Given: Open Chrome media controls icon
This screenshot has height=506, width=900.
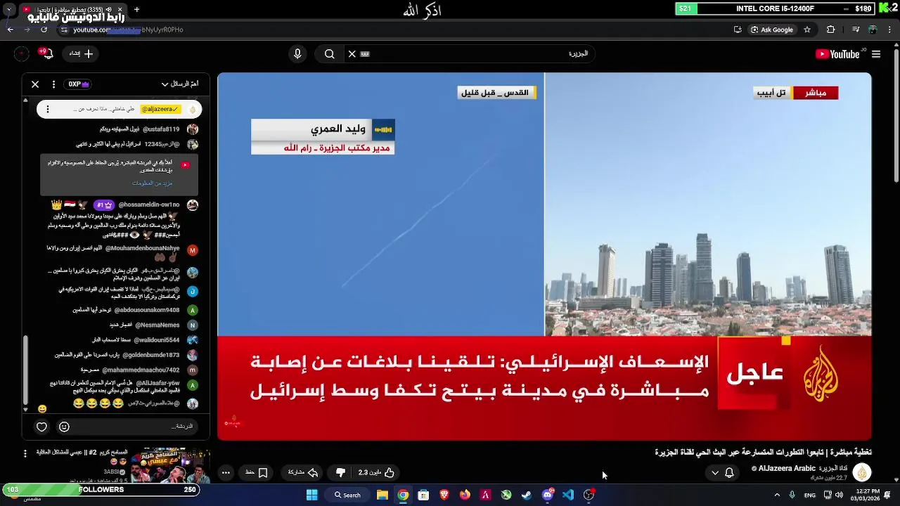Looking at the screenshot, I should [x=856, y=30].
